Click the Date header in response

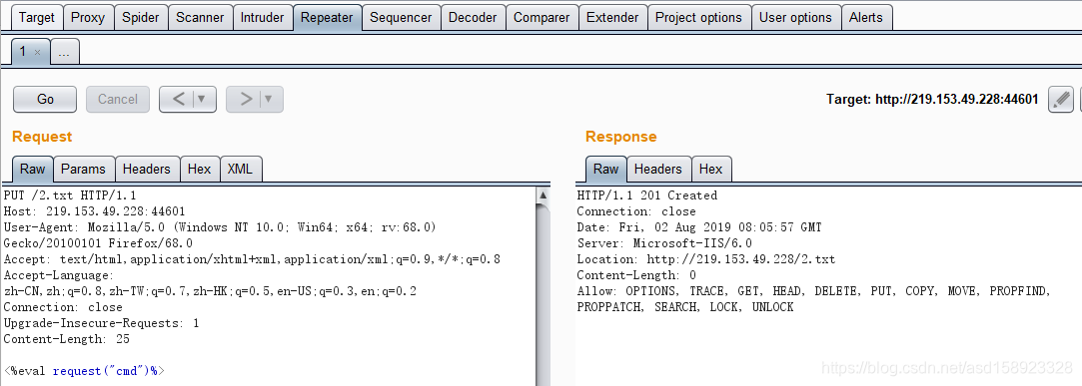pos(699,227)
